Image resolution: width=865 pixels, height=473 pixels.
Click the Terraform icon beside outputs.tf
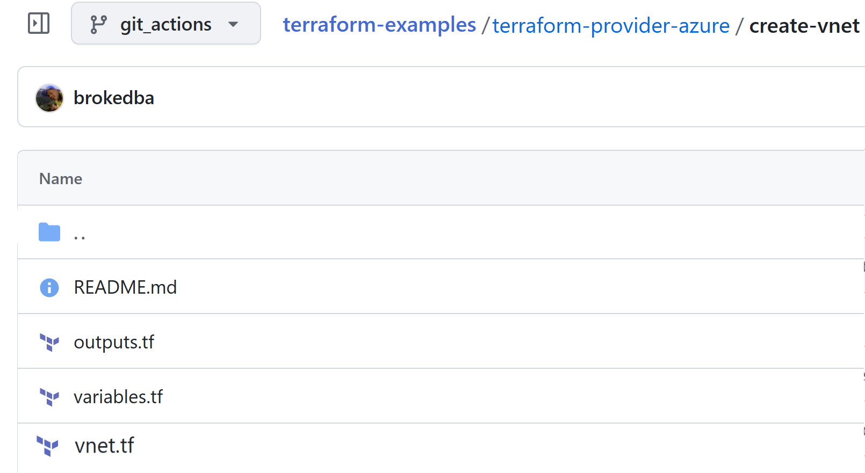pyautogui.click(x=49, y=342)
